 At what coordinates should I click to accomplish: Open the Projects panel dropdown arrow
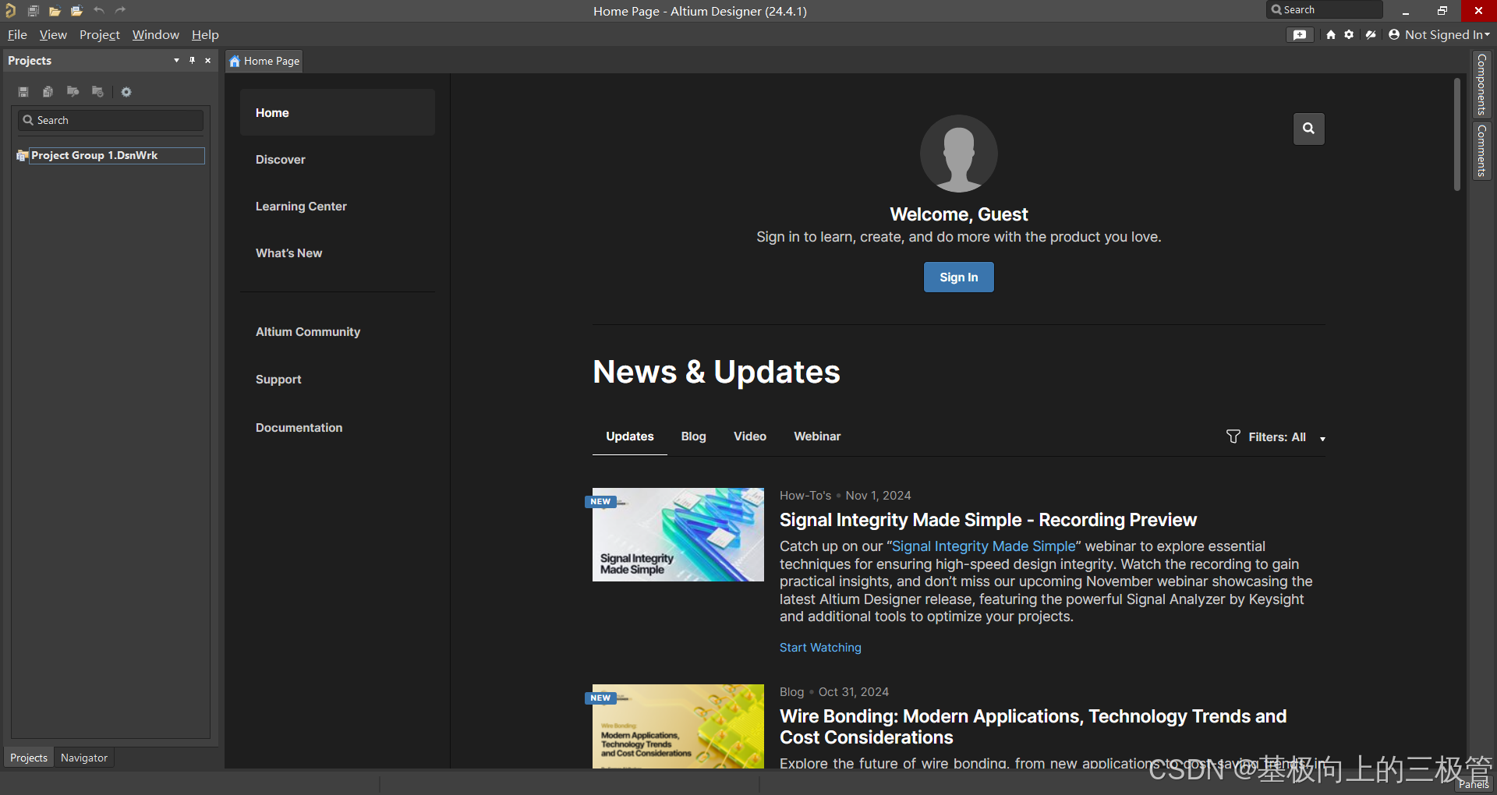tap(176, 60)
